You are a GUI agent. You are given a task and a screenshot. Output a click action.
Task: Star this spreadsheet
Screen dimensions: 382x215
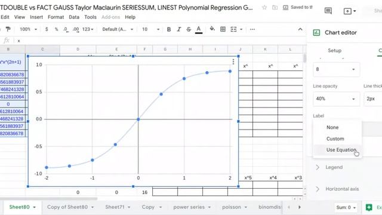coord(264,8)
